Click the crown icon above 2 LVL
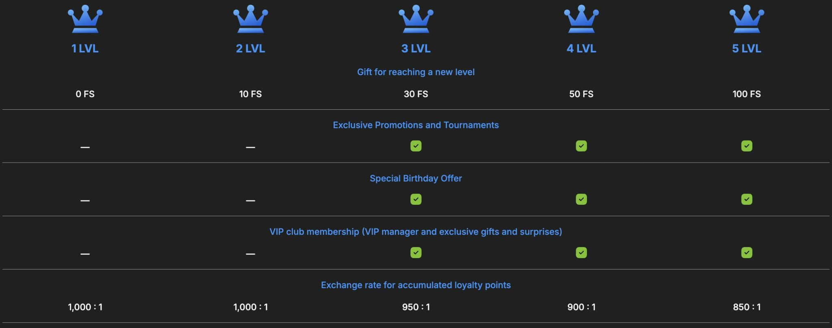 point(250,19)
